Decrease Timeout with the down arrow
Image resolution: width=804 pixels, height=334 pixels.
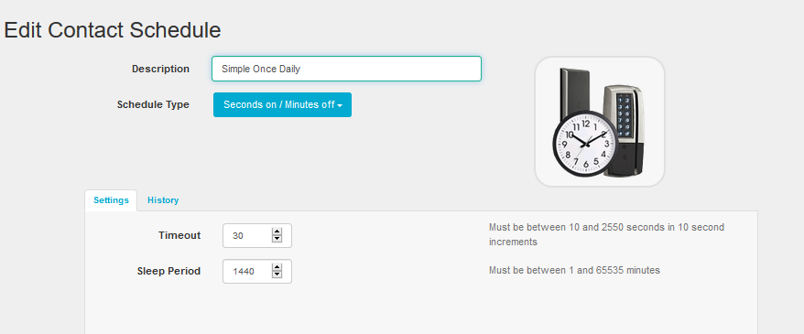277,239
